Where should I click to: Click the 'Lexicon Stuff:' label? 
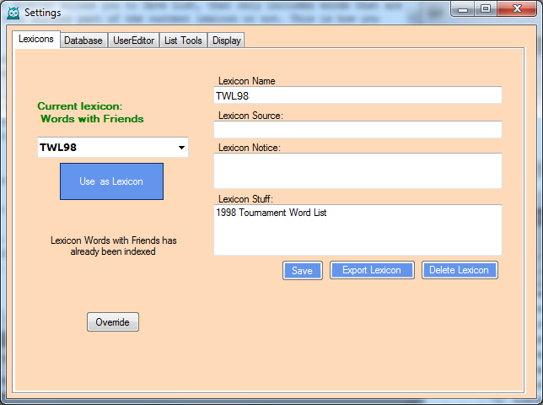tap(245, 199)
